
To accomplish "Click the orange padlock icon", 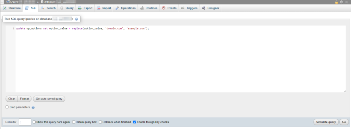I will click(x=337, y=2).
